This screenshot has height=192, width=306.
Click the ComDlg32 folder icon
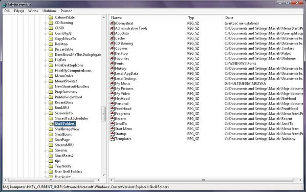pyautogui.click(x=51, y=33)
